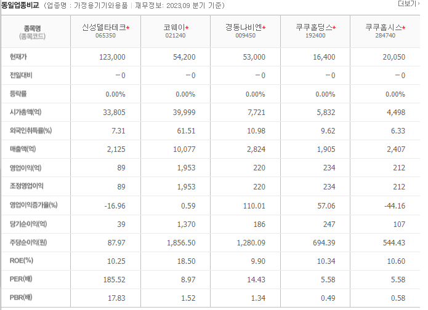
Task: Click revenue 10,077 cell
Action: point(184,149)
